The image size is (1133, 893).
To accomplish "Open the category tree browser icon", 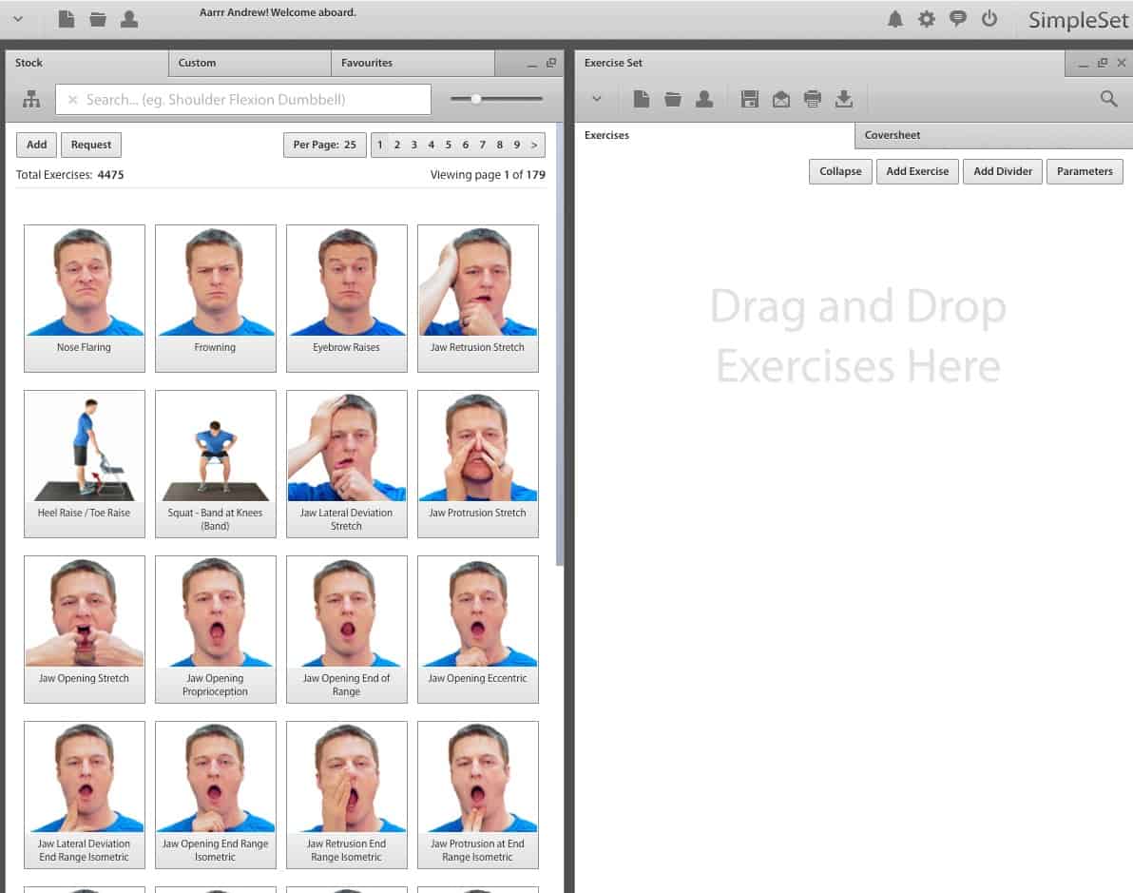I will 32,98.
